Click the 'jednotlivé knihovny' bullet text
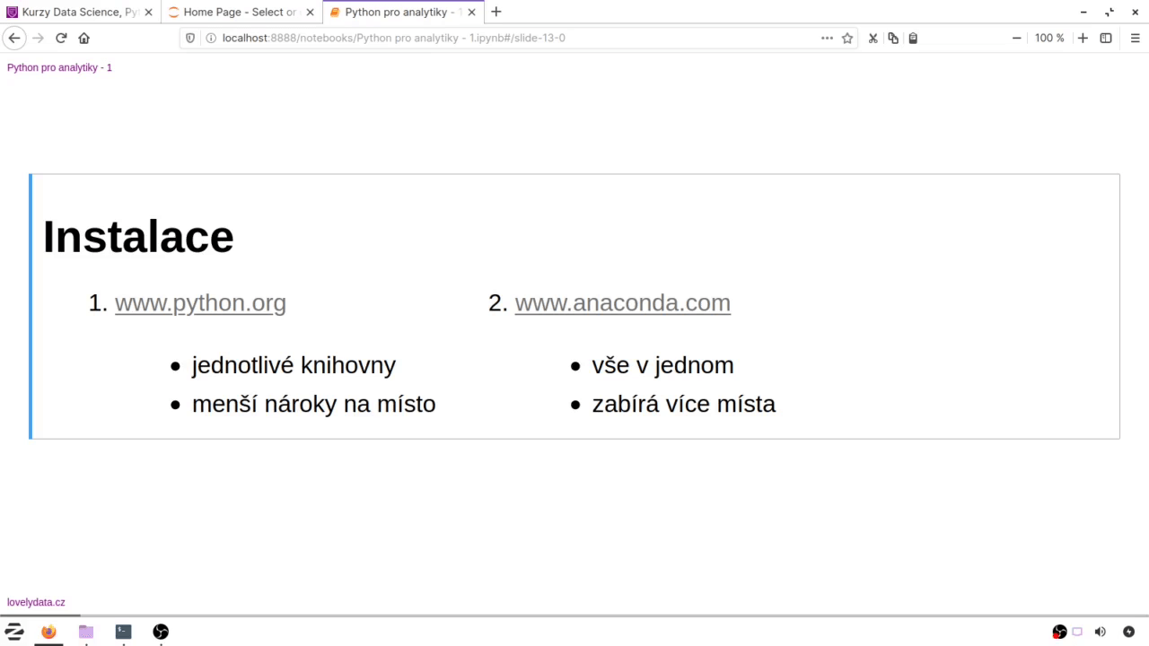Screen dimensions: 1149x646 coord(294,365)
